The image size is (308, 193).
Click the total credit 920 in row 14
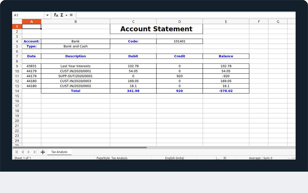click(180, 91)
